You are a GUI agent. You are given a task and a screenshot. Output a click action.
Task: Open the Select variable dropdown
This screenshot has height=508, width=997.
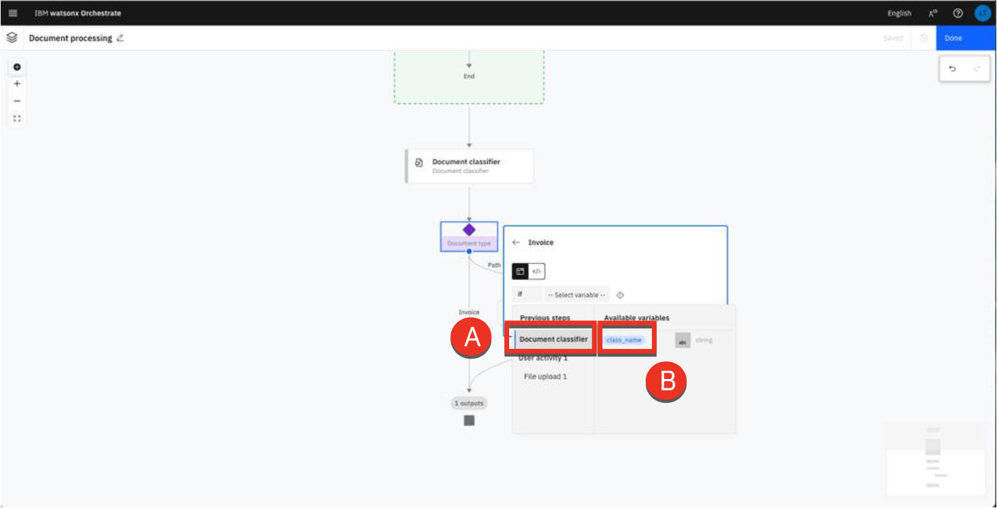pos(576,295)
